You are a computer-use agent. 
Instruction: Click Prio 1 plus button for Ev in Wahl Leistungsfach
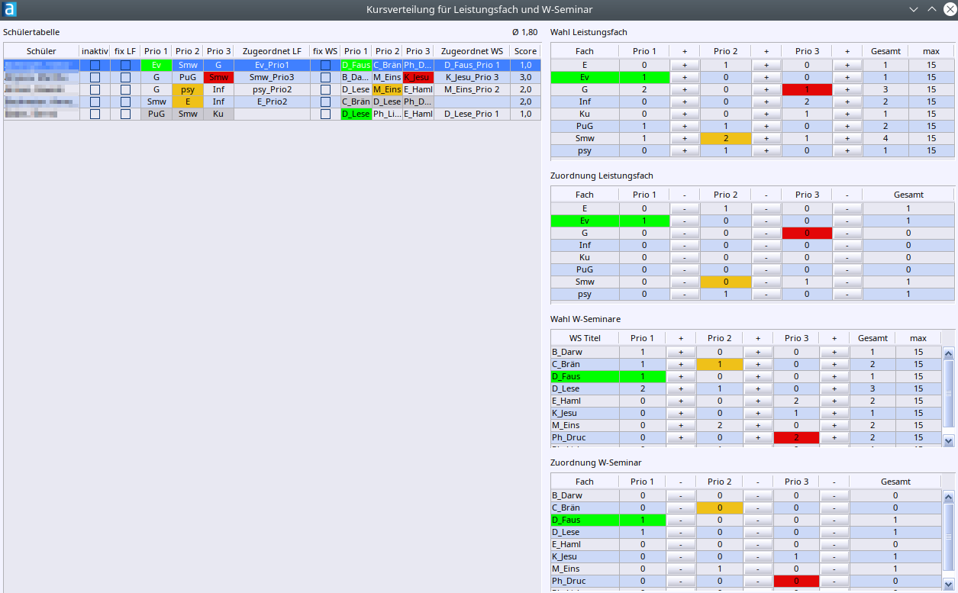(x=685, y=78)
